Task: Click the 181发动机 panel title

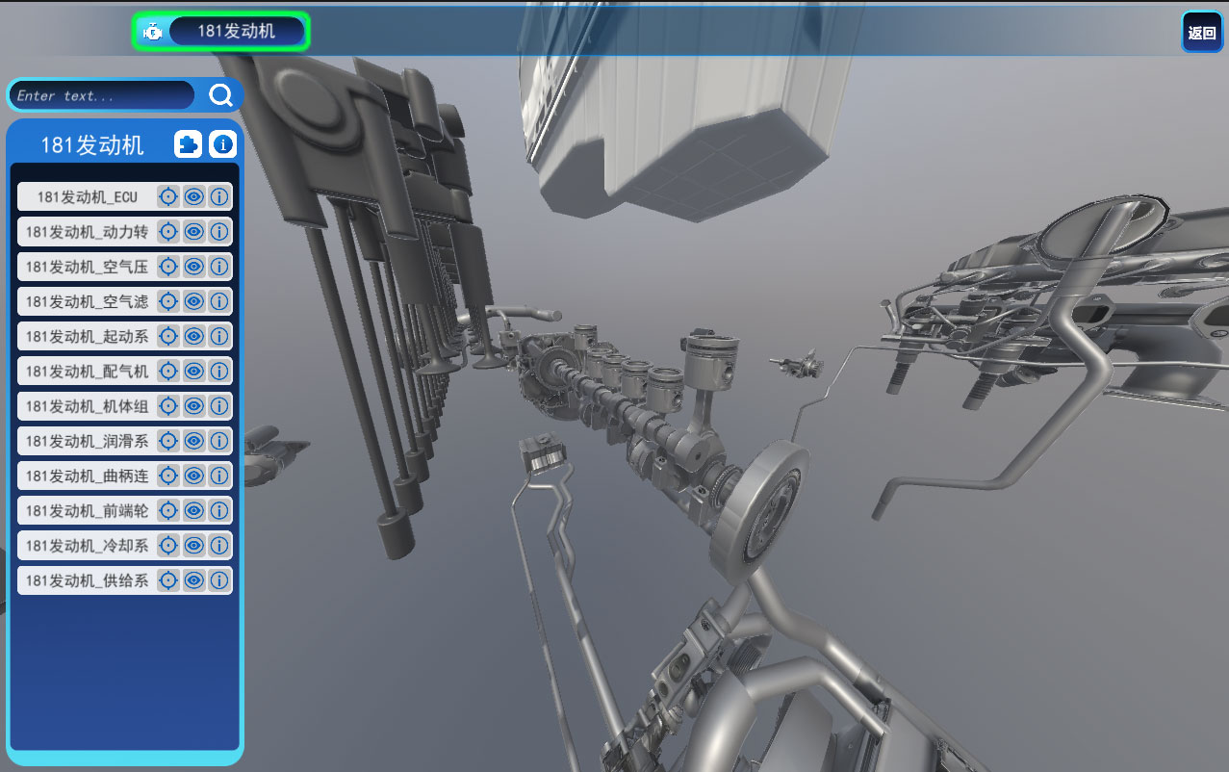Action: [x=92, y=145]
